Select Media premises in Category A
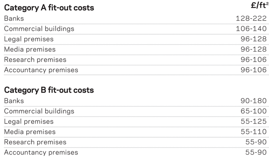This screenshot has width=271, height=163. [30, 49]
